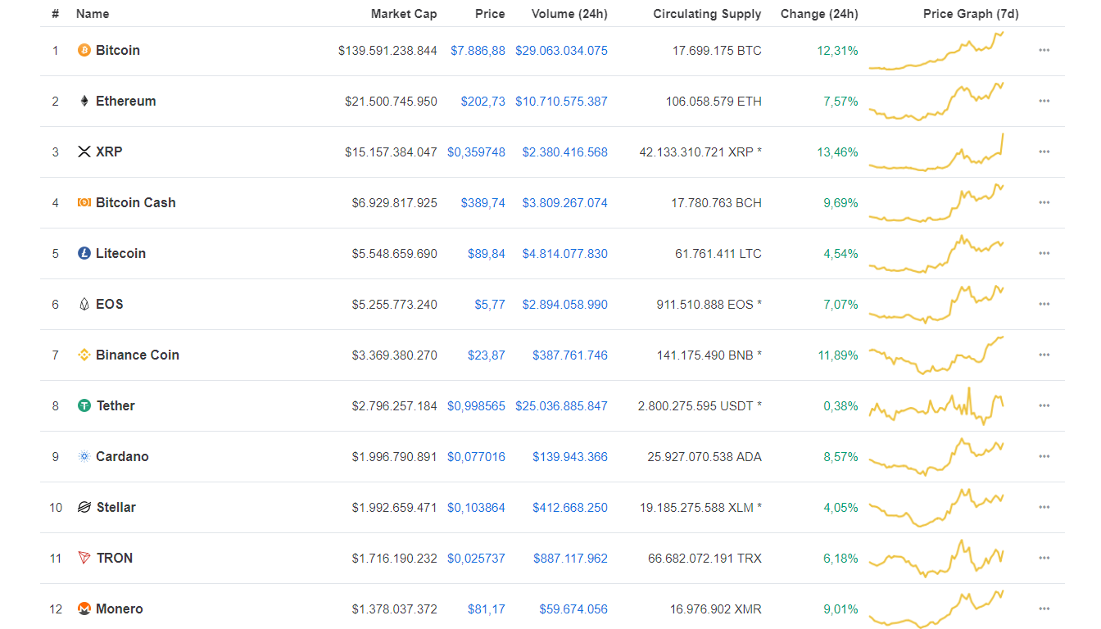Expand the options menu for Tether

(x=1044, y=406)
